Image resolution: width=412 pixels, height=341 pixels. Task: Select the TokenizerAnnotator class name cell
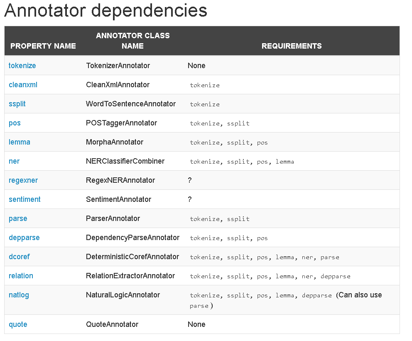click(118, 65)
